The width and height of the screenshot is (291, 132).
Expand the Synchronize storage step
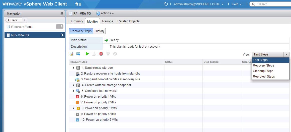coord(73,68)
